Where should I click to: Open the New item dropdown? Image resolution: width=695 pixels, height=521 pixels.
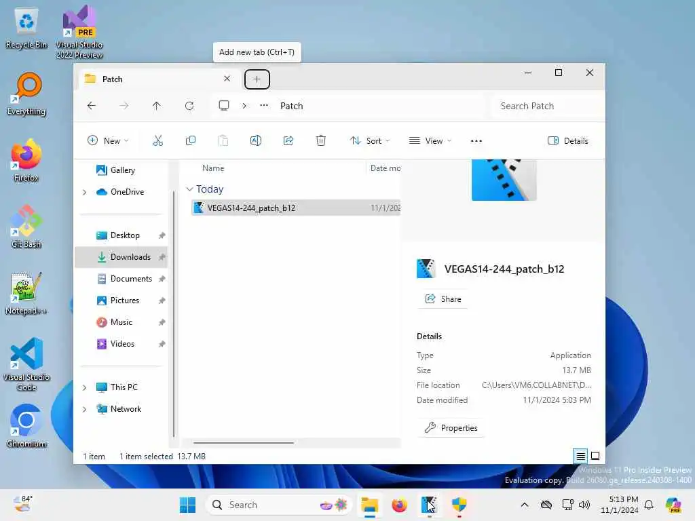108,141
